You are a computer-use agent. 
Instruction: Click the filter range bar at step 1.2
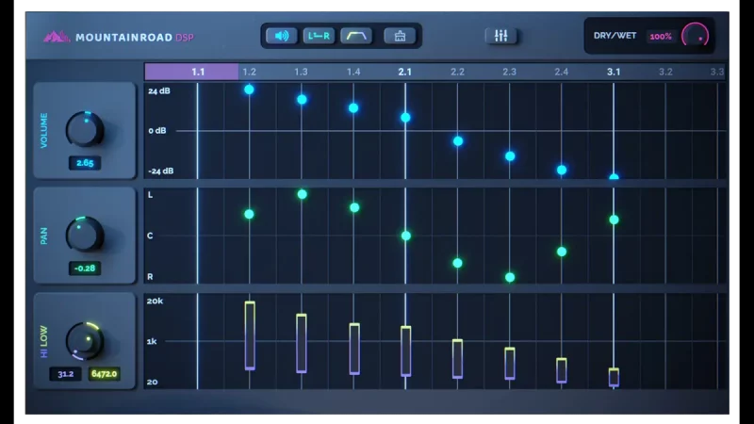pyautogui.click(x=250, y=335)
